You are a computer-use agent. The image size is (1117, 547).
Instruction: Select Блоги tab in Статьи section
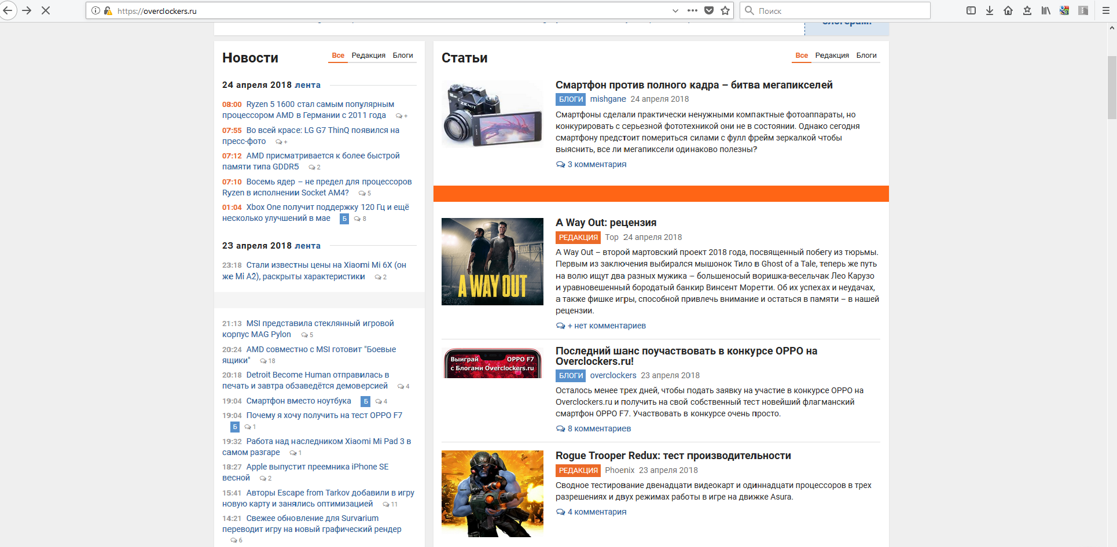coord(866,56)
